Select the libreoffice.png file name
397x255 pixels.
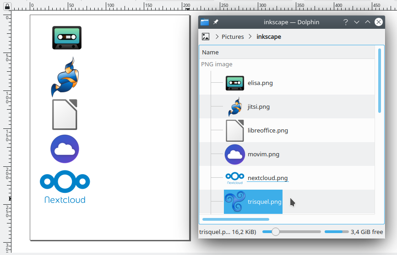pos(267,130)
